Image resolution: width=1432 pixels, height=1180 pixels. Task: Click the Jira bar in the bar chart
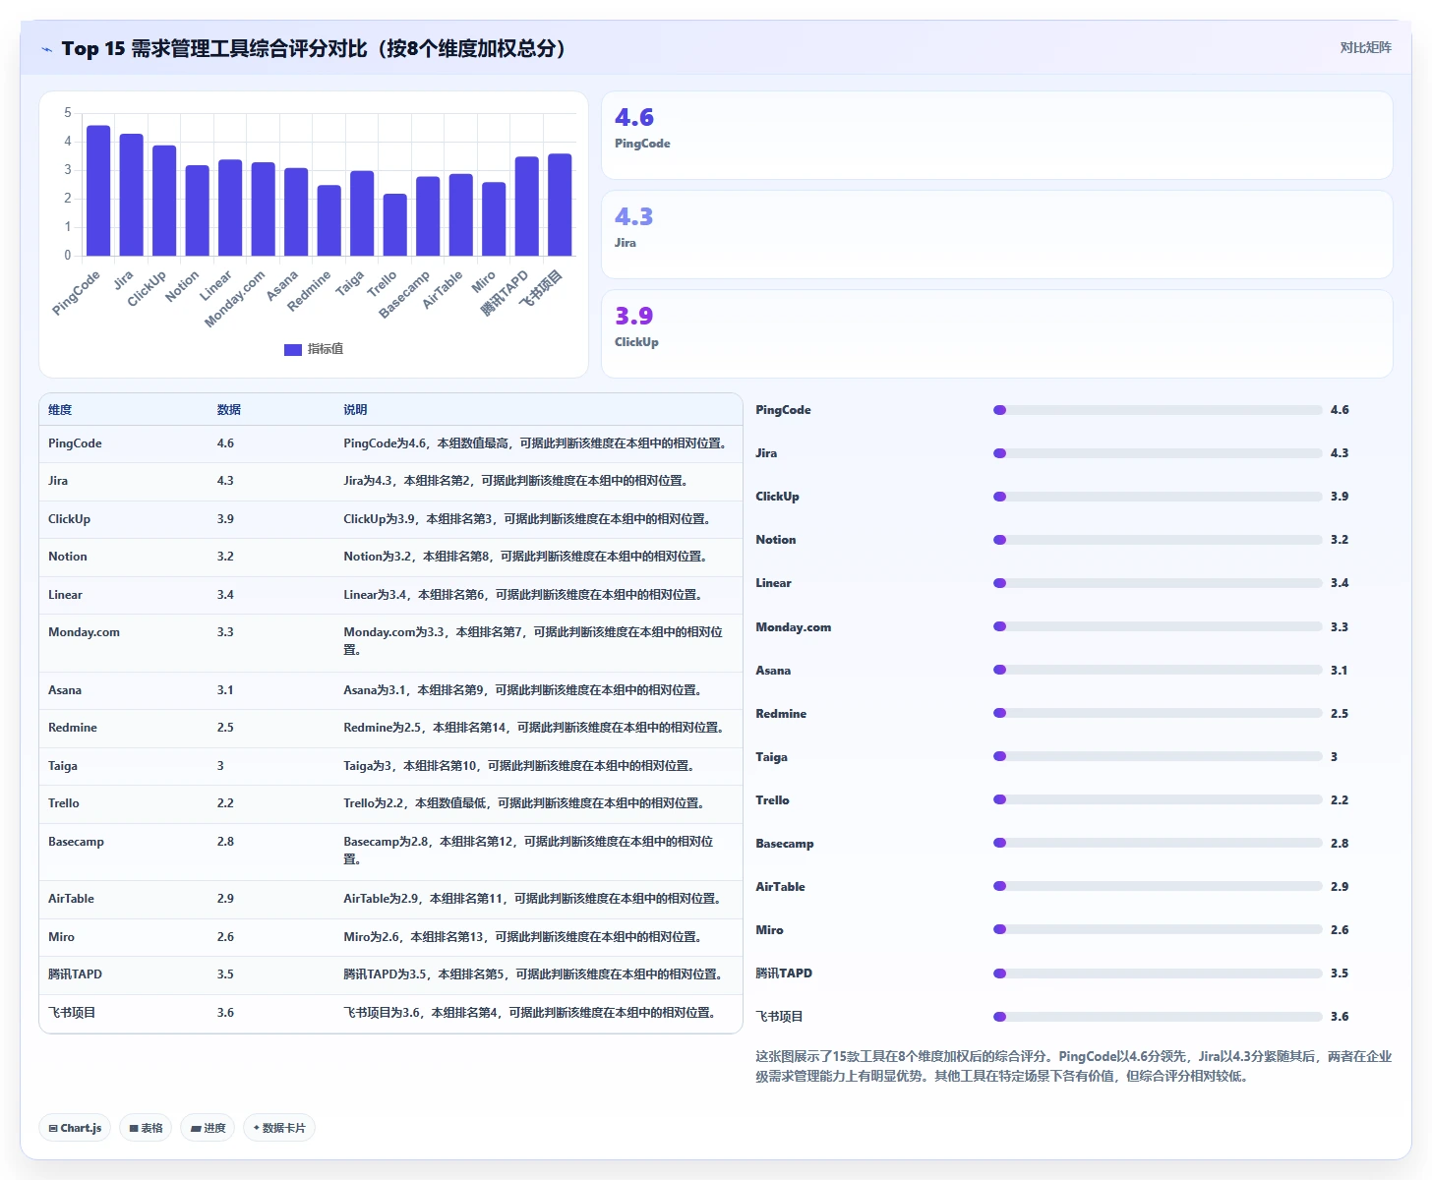point(131,195)
